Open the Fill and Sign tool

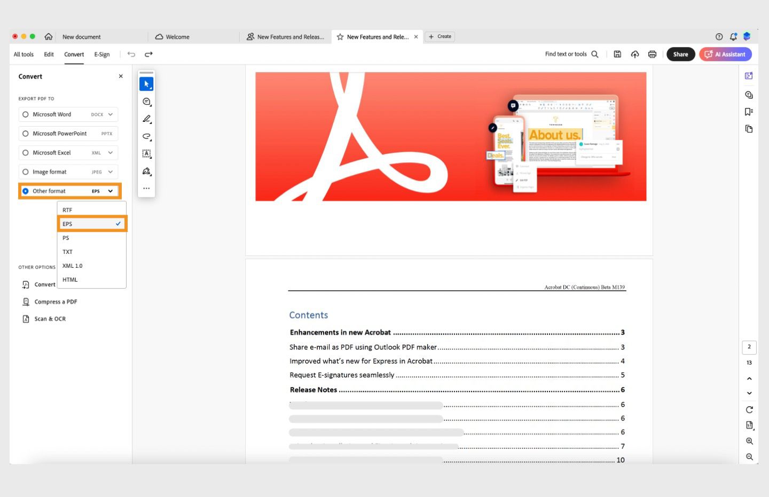tap(146, 171)
